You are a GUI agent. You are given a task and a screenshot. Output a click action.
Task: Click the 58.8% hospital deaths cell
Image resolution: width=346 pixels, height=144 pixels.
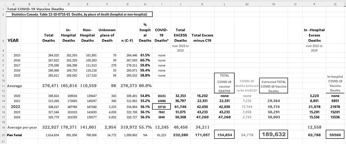pyautogui.click(x=145, y=75)
